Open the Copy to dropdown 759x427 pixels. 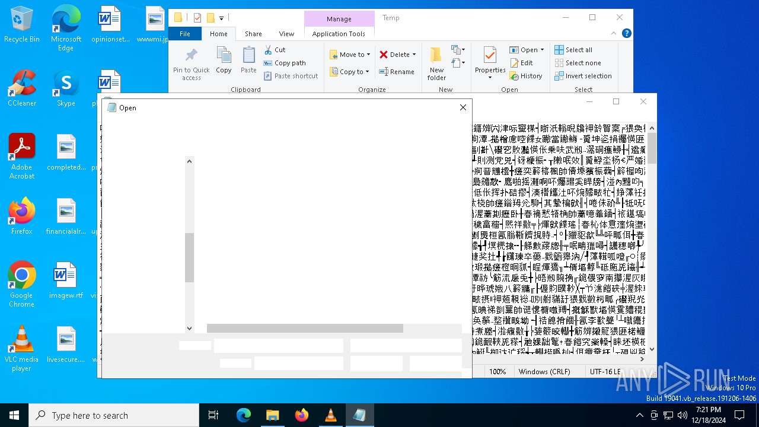coord(349,72)
